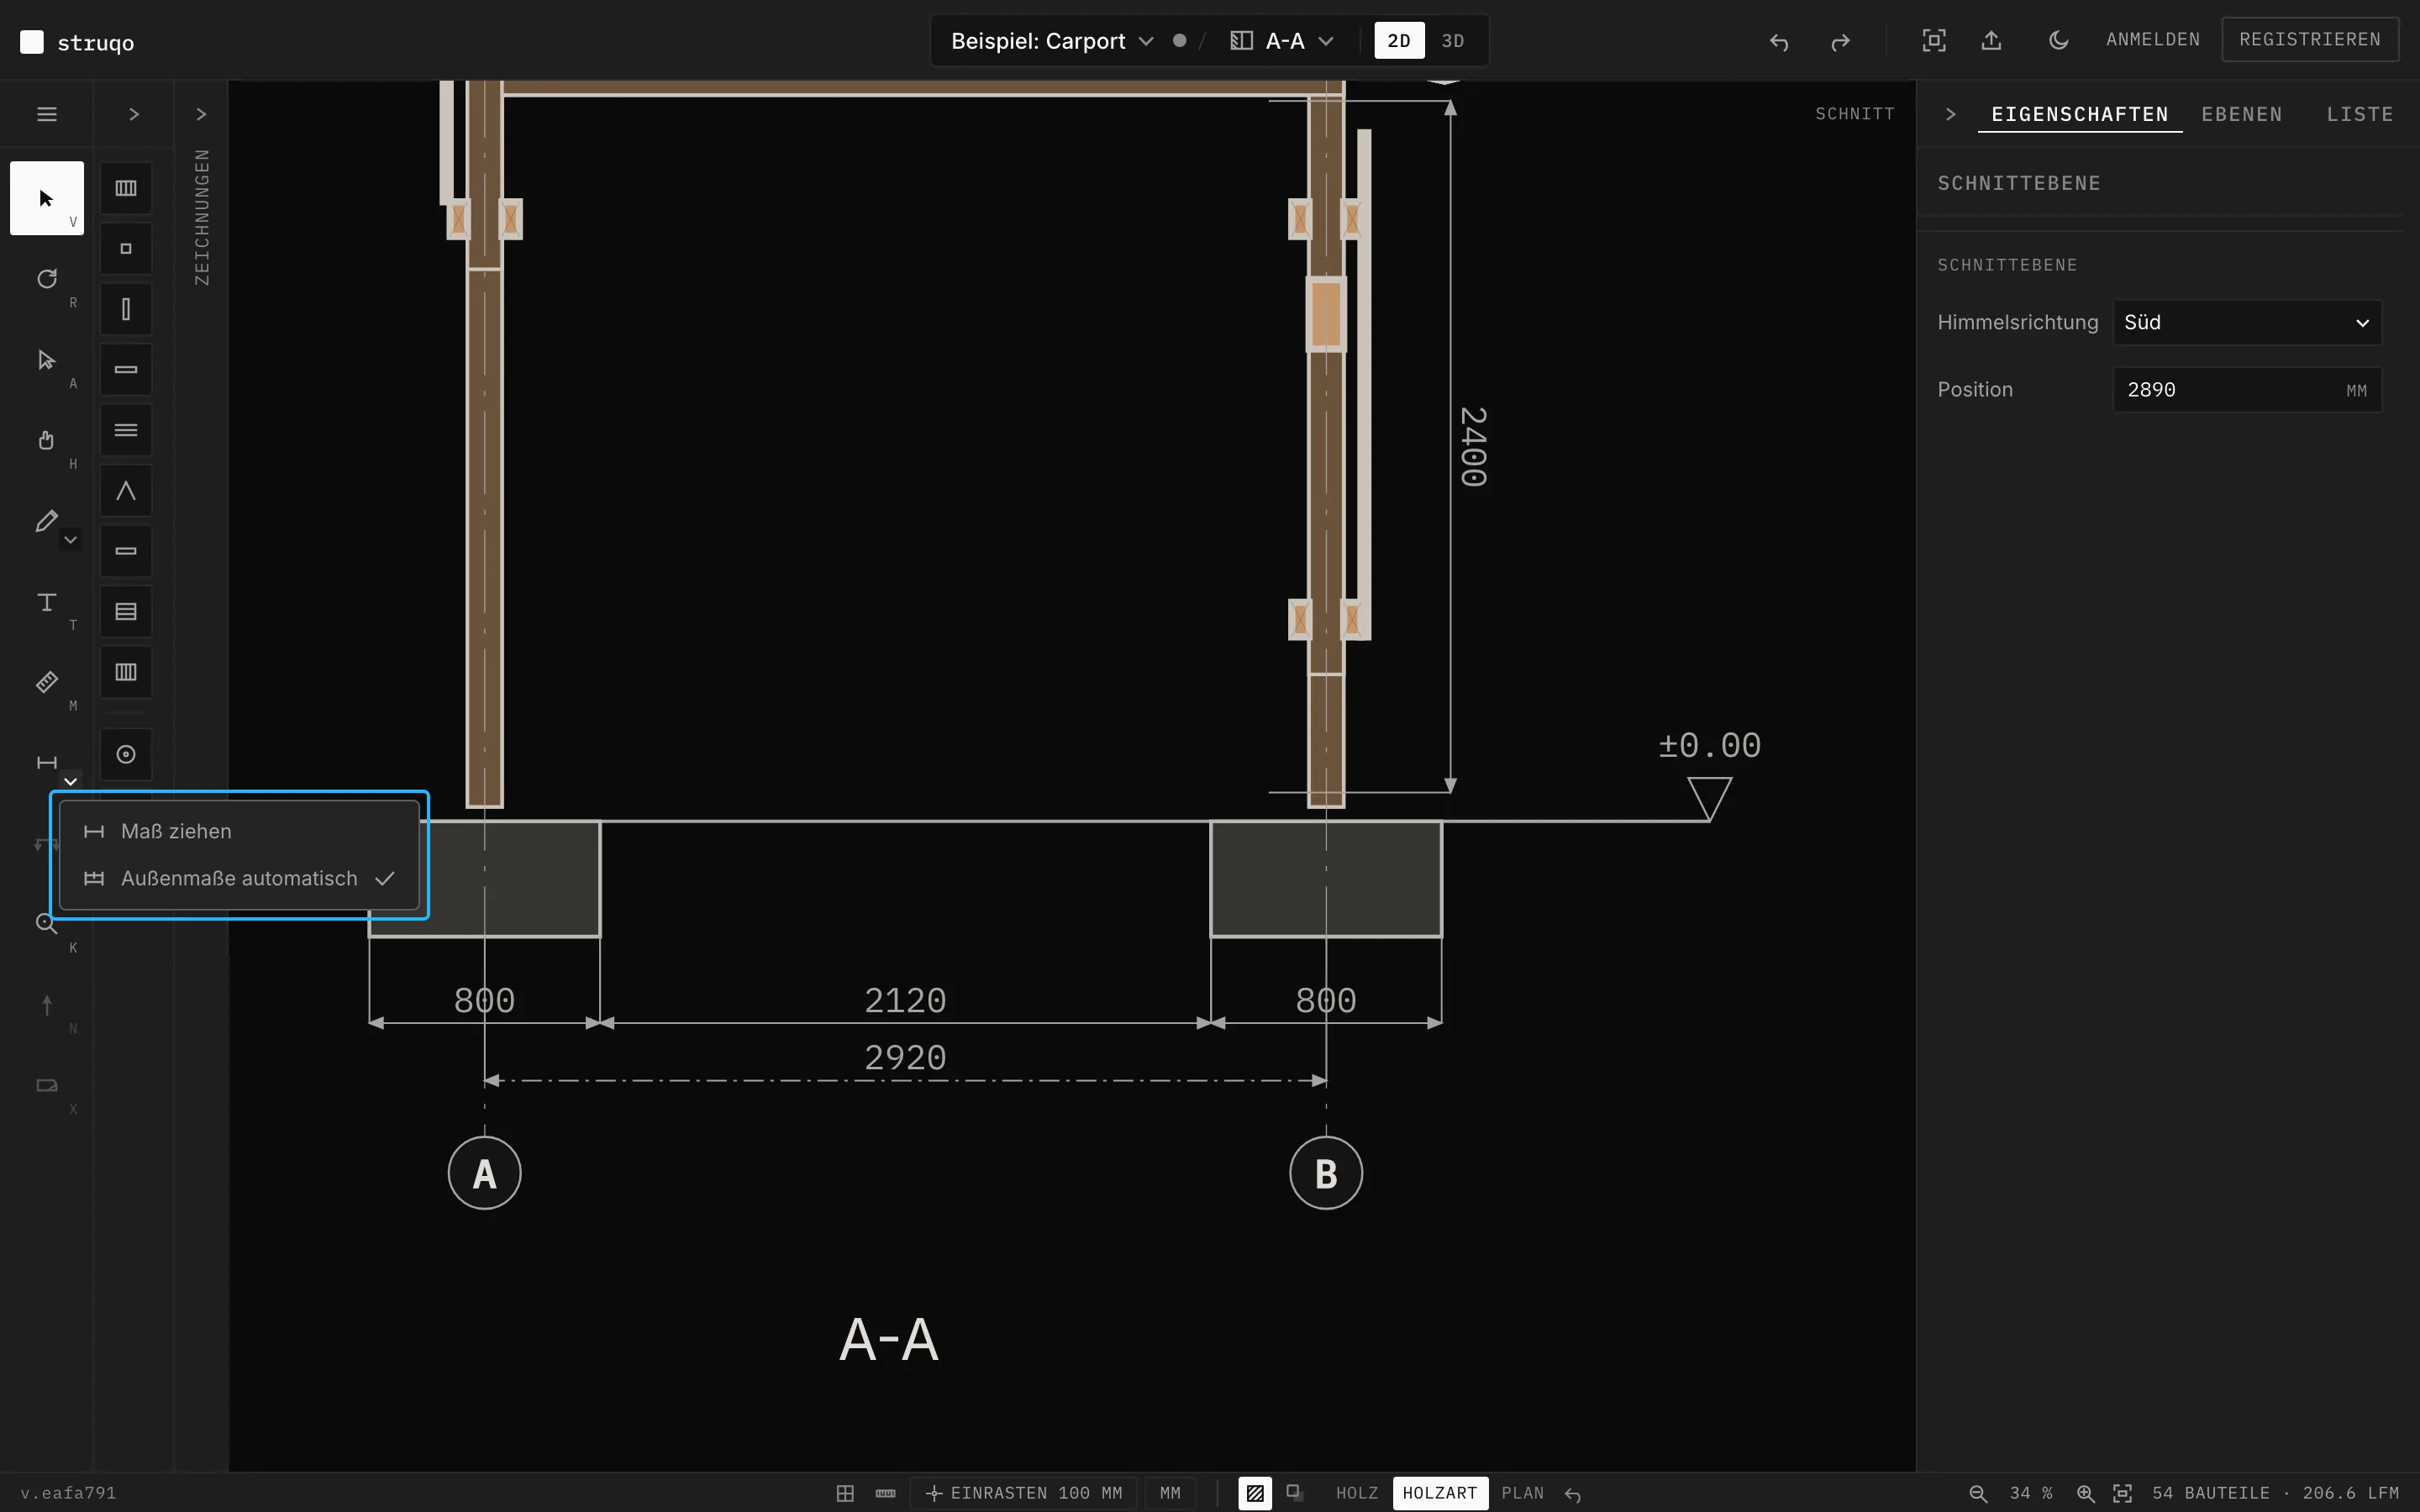This screenshot has height=1512, width=2420.
Task: Select the HOLZ display mode
Action: pos(1357,1493)
